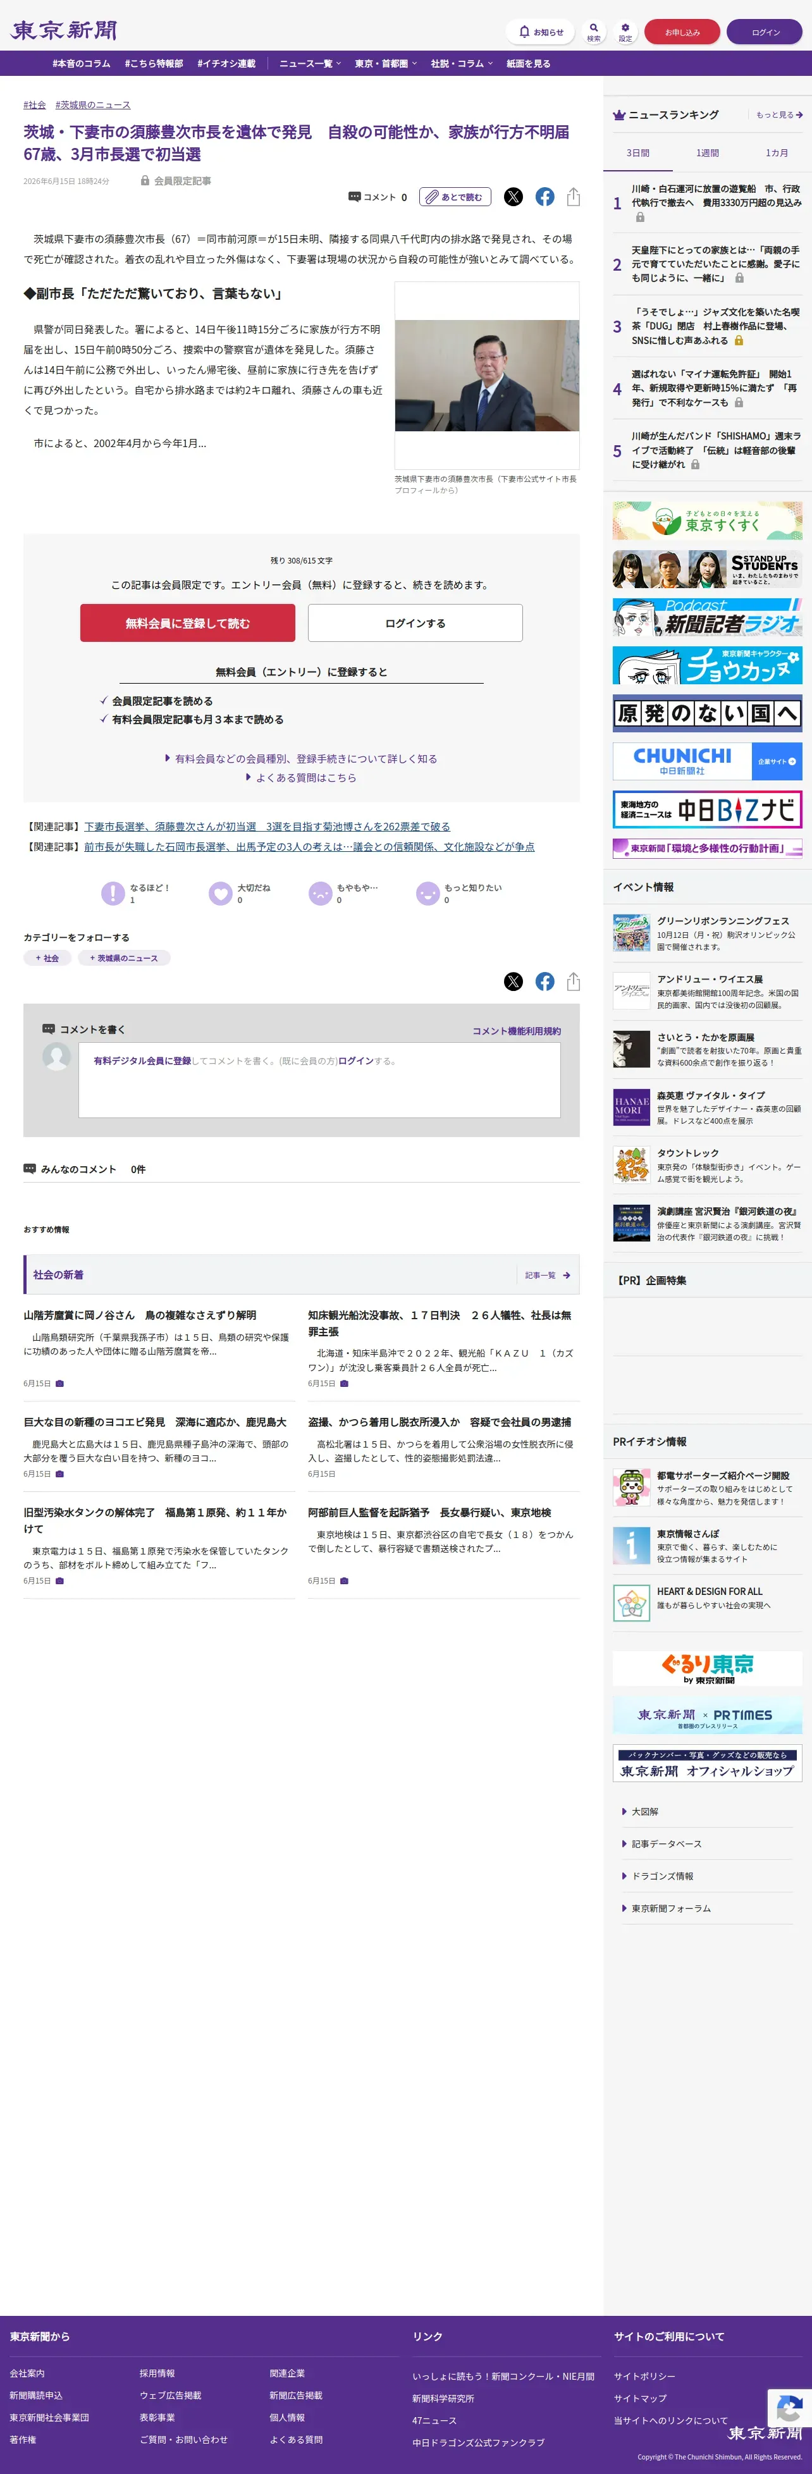Open footer link 会社案内
Image resolution: width=812 pixels, height=2474 pixels.
(x=27, y=2373)
